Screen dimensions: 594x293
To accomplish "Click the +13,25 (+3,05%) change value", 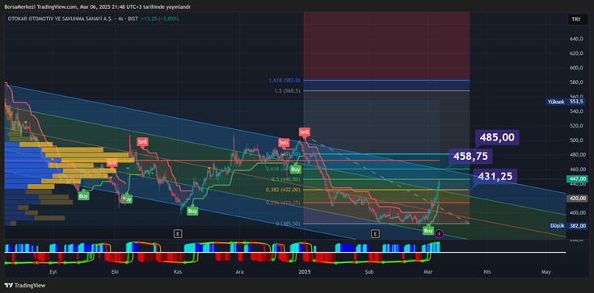I will pos(159,19).
